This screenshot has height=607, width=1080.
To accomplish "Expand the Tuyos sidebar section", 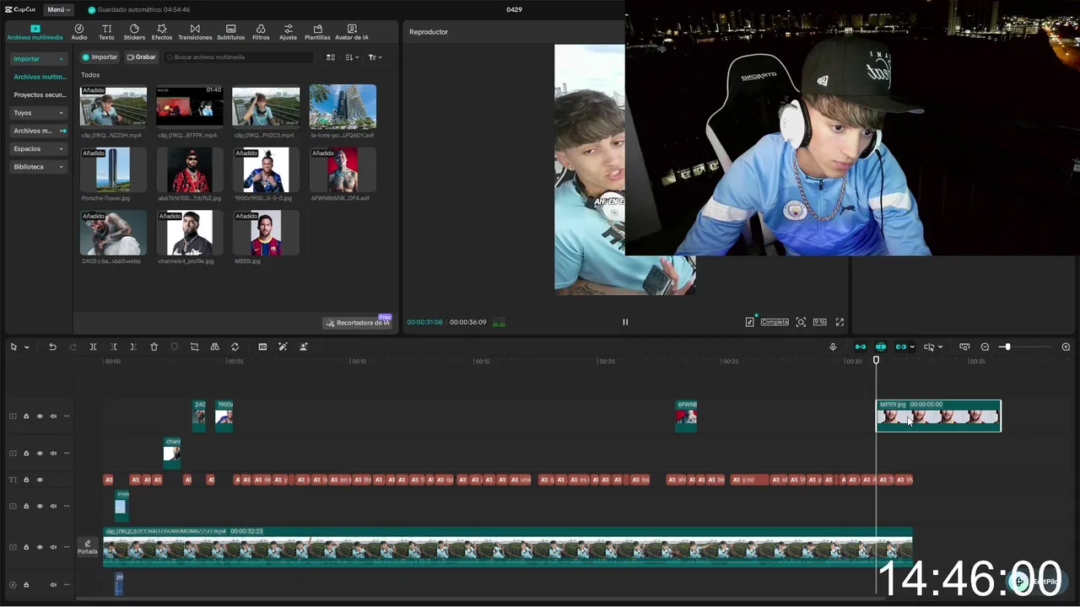I will tap(39, 113).
